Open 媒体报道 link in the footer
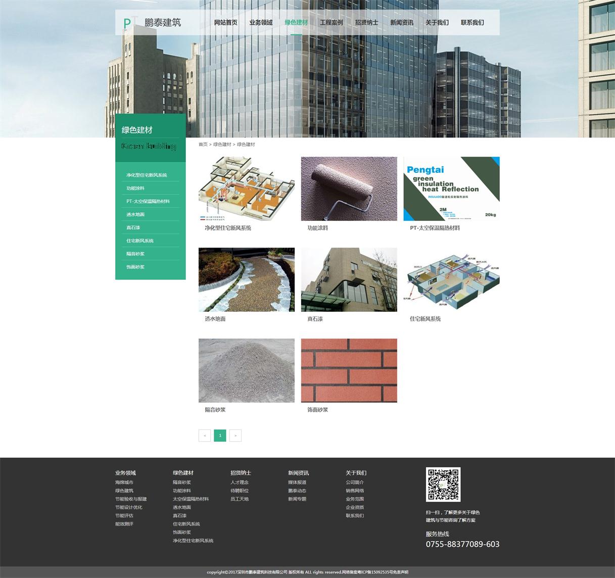Screen dimensions: 615x578 tap(297, 483)
